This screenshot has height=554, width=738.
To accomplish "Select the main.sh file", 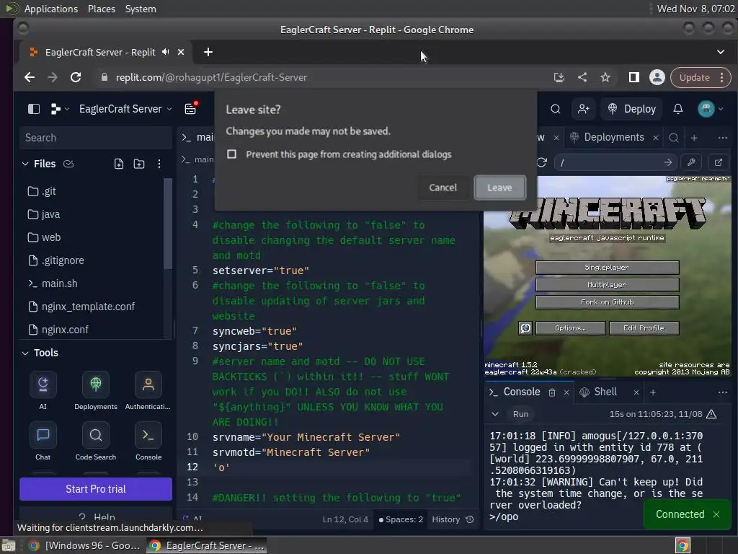I will (92, 283).
